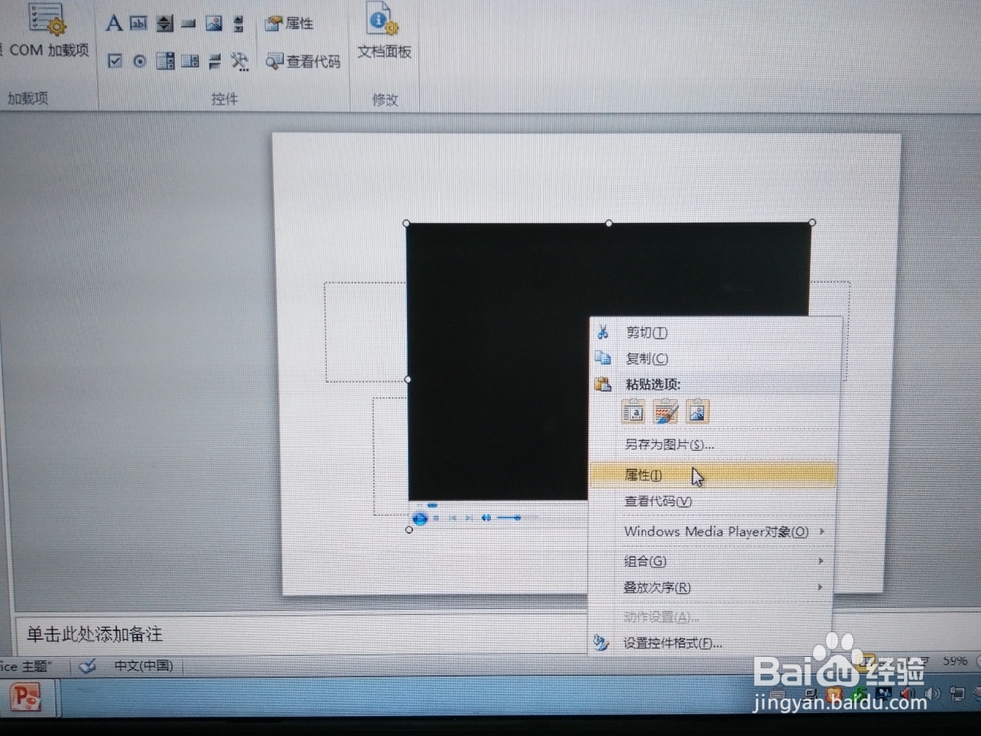The width and height of the screenshot is (981, 736).
Task: Click the network tray icon
Action: [x=956, y=694]
